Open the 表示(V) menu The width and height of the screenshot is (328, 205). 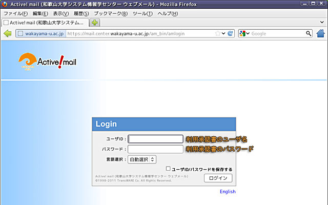(x=61, y=14)
